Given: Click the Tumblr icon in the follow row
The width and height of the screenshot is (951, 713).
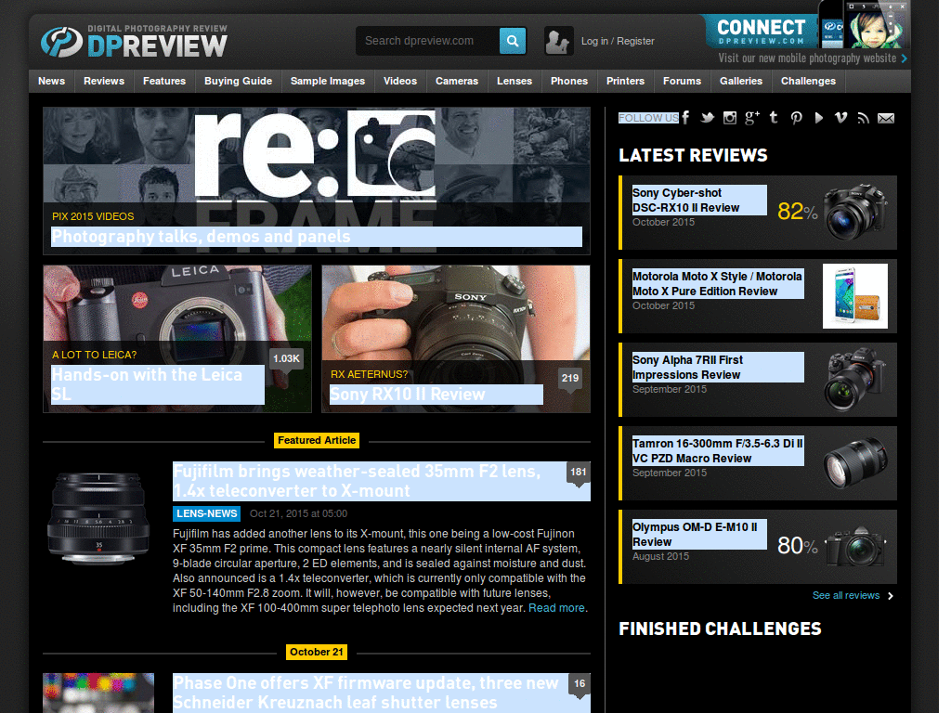Looking at the screenshot, I should [774, 118].
